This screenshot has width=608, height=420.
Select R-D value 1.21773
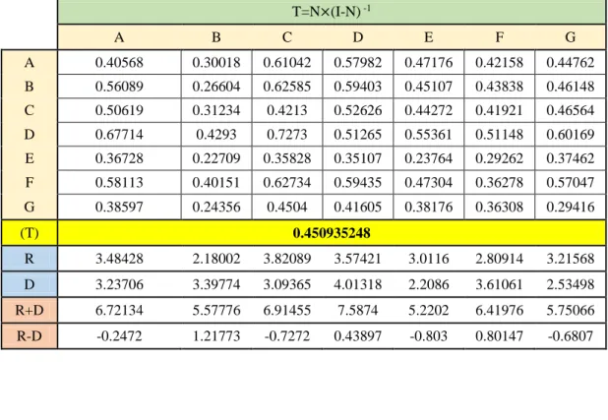216,335
